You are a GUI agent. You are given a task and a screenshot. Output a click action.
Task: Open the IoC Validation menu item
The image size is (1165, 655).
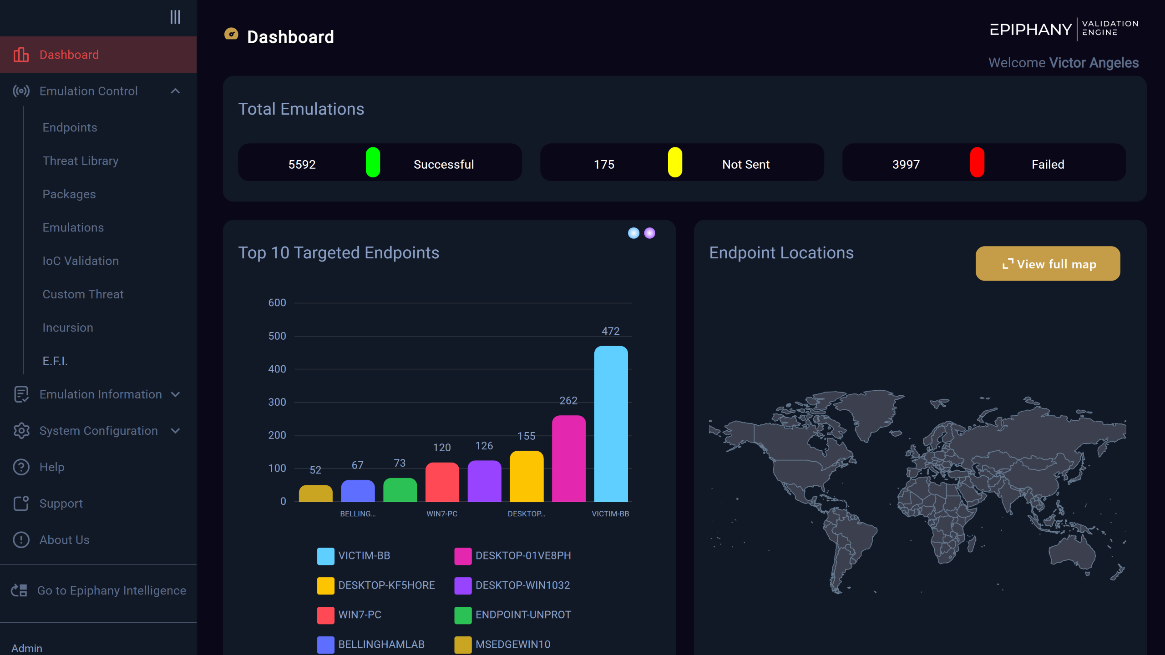pos(81,261)
